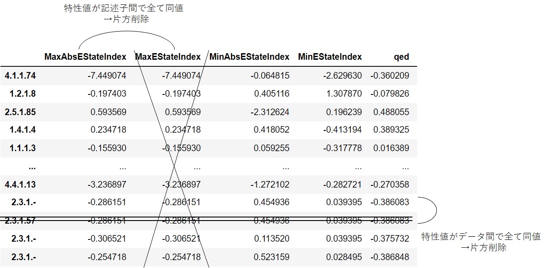Select the MinEStateIndex column header
The width and height of the screenshot is (551, 268).
[x=330, y=57]
